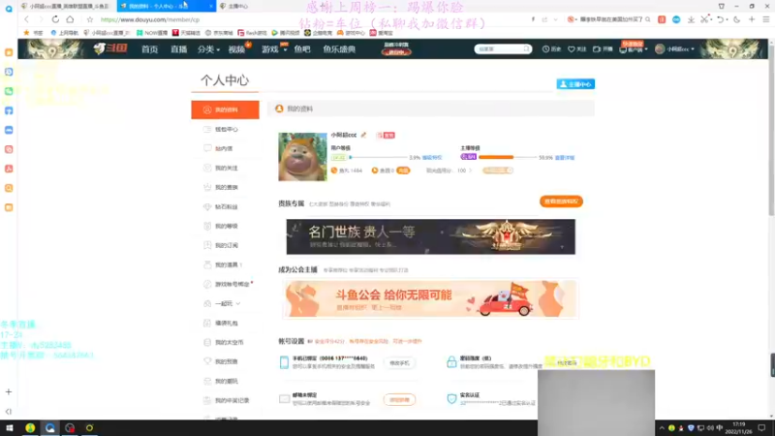Click the address bar URL
The image size is (775, 436).
150,19
